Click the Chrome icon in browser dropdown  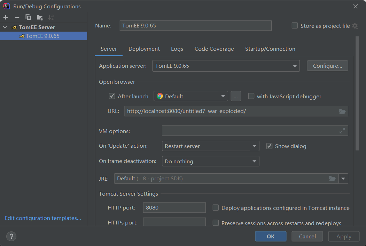(160, 96)
